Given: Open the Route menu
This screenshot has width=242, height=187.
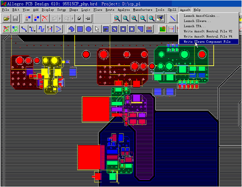Looking at the screenshot, I should point(110,10).
